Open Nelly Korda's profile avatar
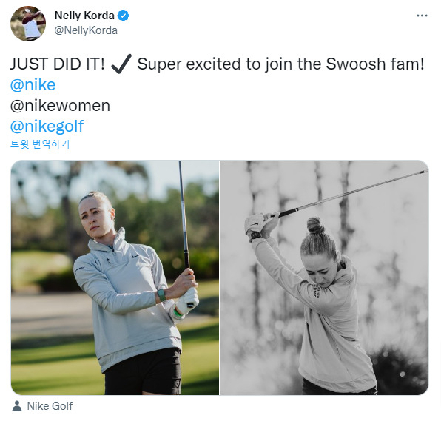 tap(28, 24)
